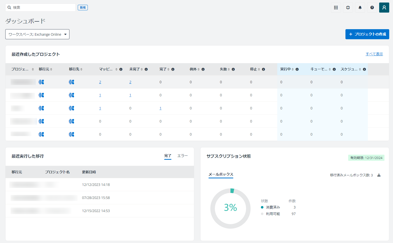Click the 更新日時 column header

coord(89,172)
